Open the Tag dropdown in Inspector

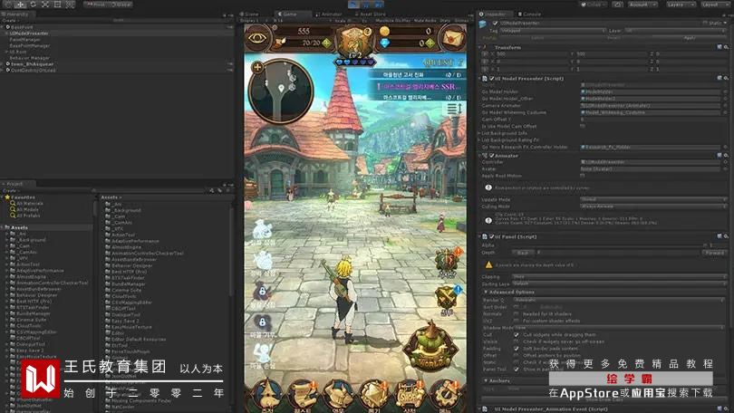click(x=553, y=31)
